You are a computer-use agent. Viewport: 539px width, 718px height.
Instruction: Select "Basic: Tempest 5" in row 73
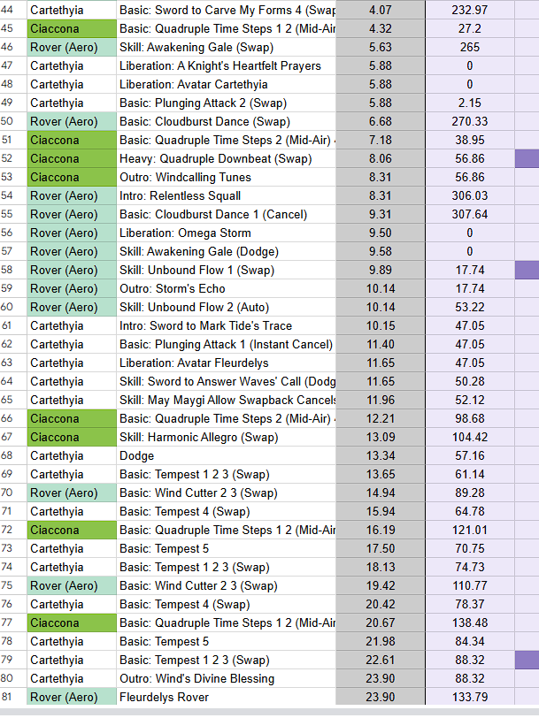(227, 548)
